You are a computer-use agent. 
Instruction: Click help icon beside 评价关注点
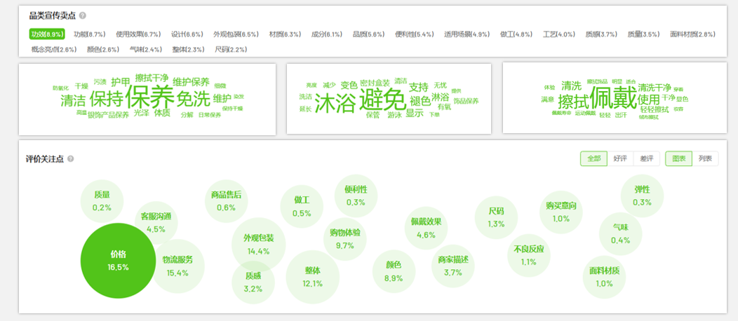[x=70, y=159]
